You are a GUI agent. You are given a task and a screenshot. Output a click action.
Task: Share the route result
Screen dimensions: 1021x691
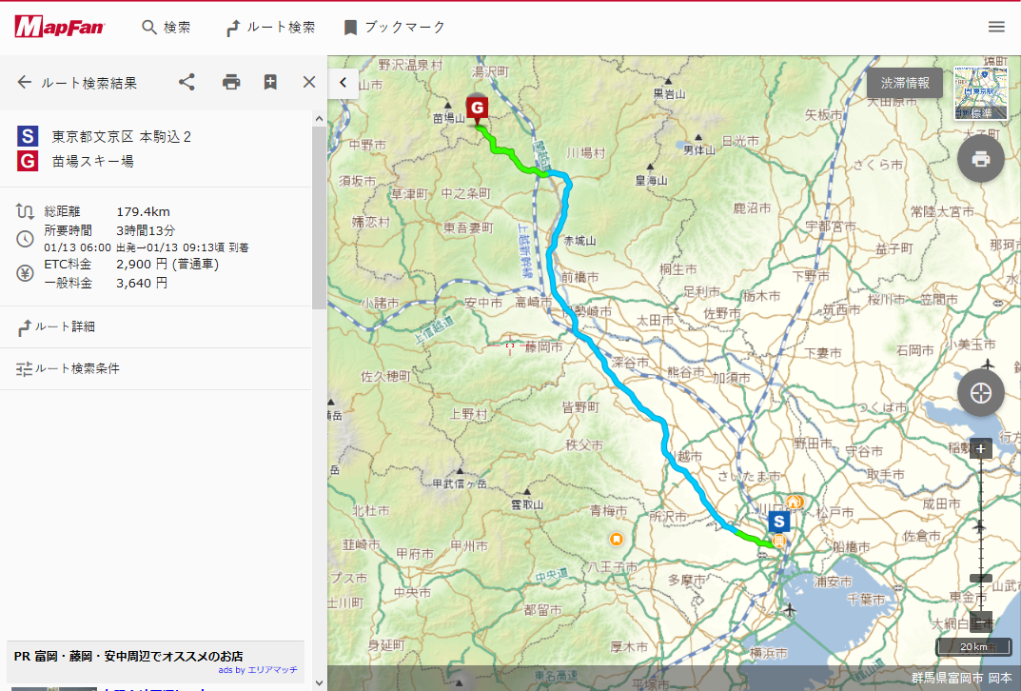click(187, 82)
